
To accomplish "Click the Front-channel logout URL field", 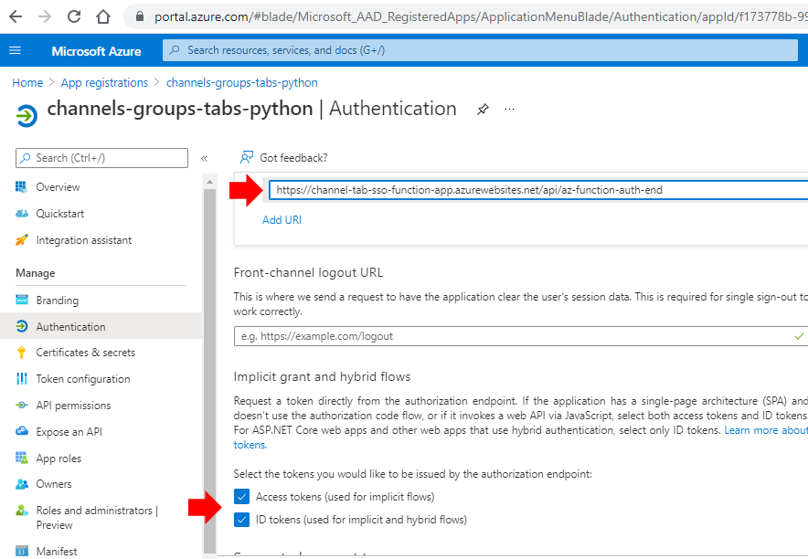I will pos(521,336).
